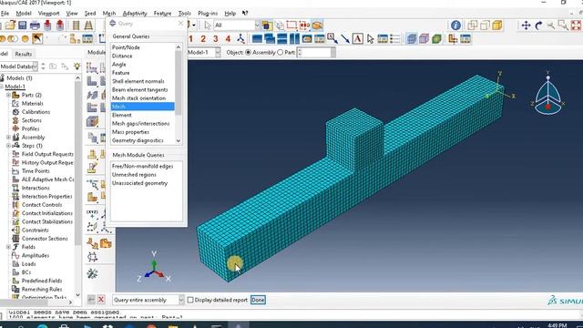Click the cancel X in prompt area
Image resolution: width=583 pixels, height=328 pixels.
pyautogui.click(x=101, y=300)
